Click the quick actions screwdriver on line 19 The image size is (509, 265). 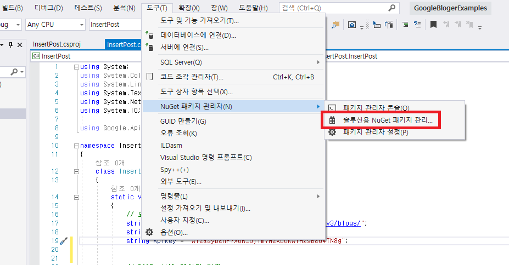[64, 241]
